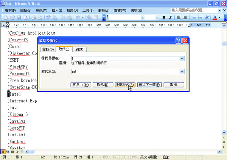Screen dimensions: 227x160
Task: Toggle OVR overtype indicator
Action: coord(134,157)
